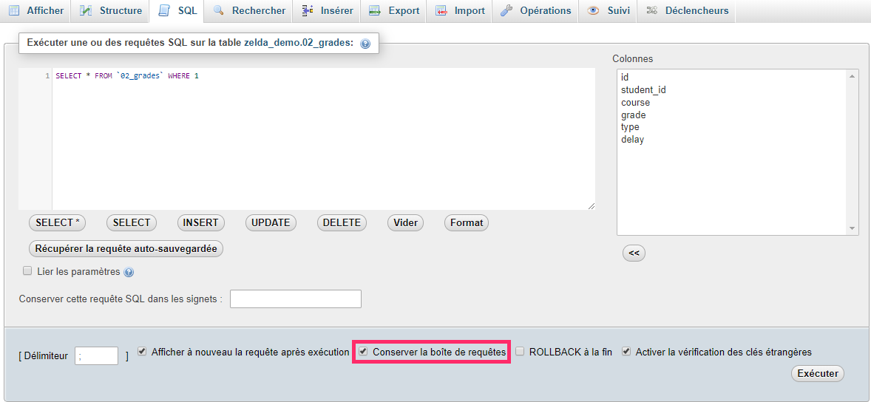This screenshot has height=402, width=871.
Task: Open the Déclencheurs tab
Action: click(687, 11)
